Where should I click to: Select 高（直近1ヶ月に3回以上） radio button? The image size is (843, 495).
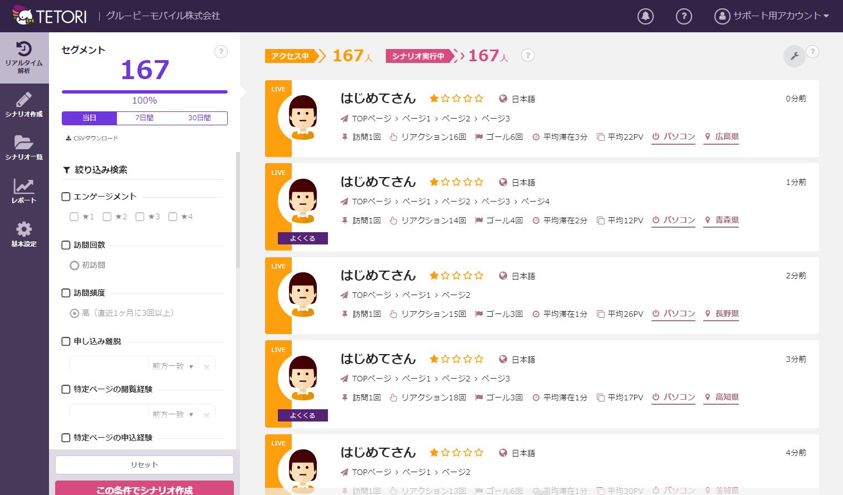pyautogui.click(x=74, y=313)
